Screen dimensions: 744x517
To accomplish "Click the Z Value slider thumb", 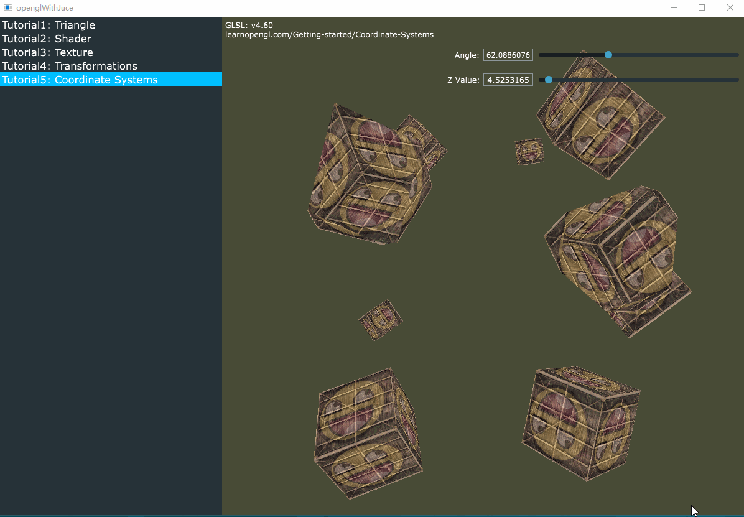I will point(549,80).
